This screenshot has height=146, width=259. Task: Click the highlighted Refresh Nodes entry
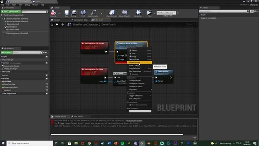point(139,62)
